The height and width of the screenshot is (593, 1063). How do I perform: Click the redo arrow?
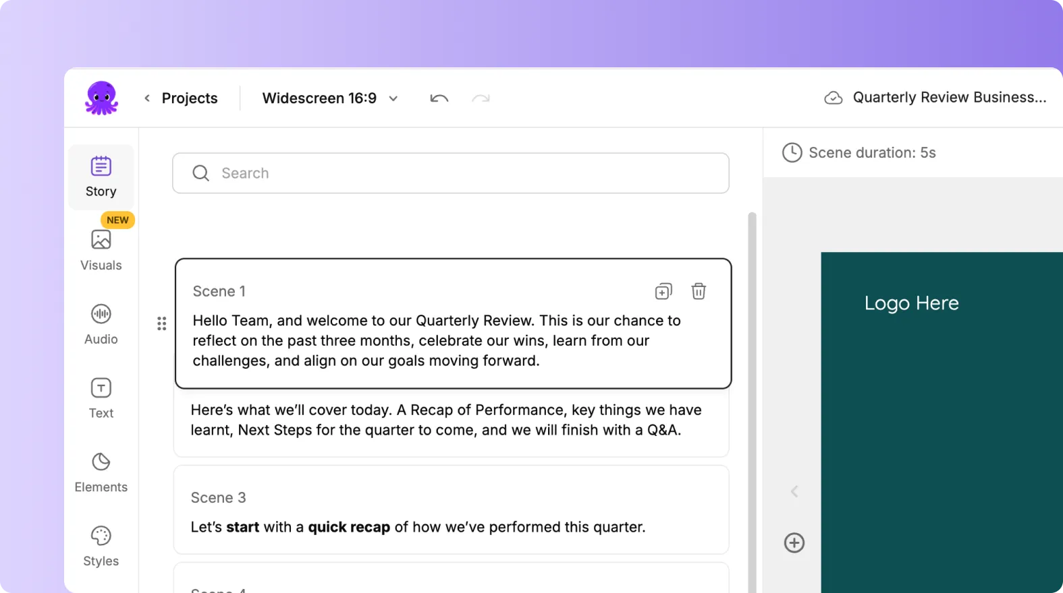(x=481, y=98)
